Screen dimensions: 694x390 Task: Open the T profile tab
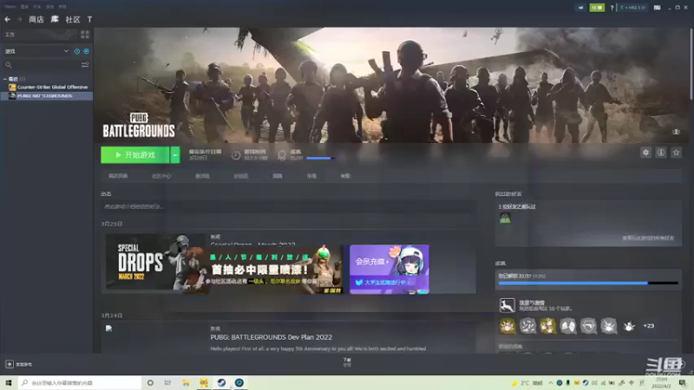[90, 19]
